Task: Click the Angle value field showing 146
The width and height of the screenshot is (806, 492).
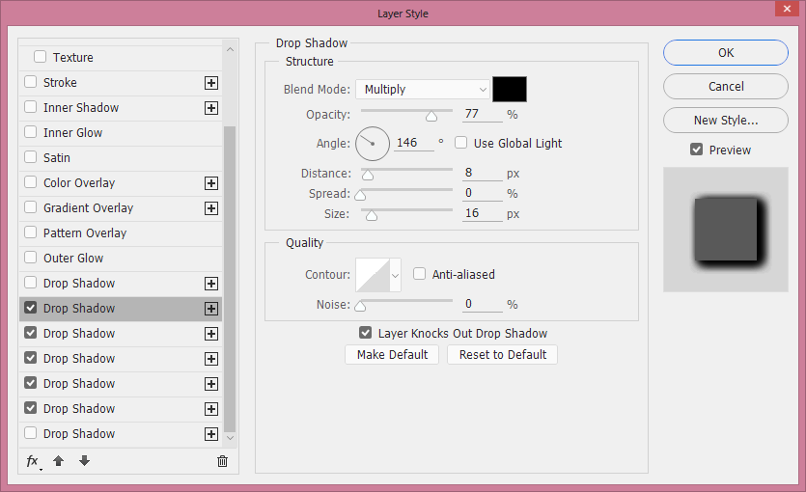Action: (414, 143)
